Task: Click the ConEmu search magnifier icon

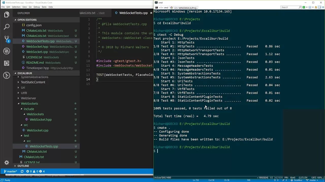Action: 300,7
